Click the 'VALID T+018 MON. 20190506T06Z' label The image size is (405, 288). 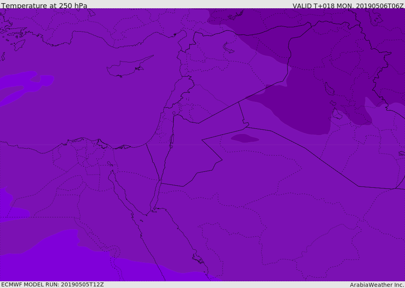point(348,6)
